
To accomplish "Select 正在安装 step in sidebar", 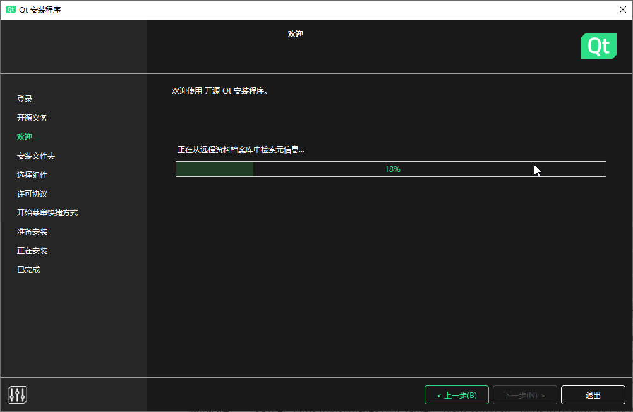I will (x=32, y=251).
